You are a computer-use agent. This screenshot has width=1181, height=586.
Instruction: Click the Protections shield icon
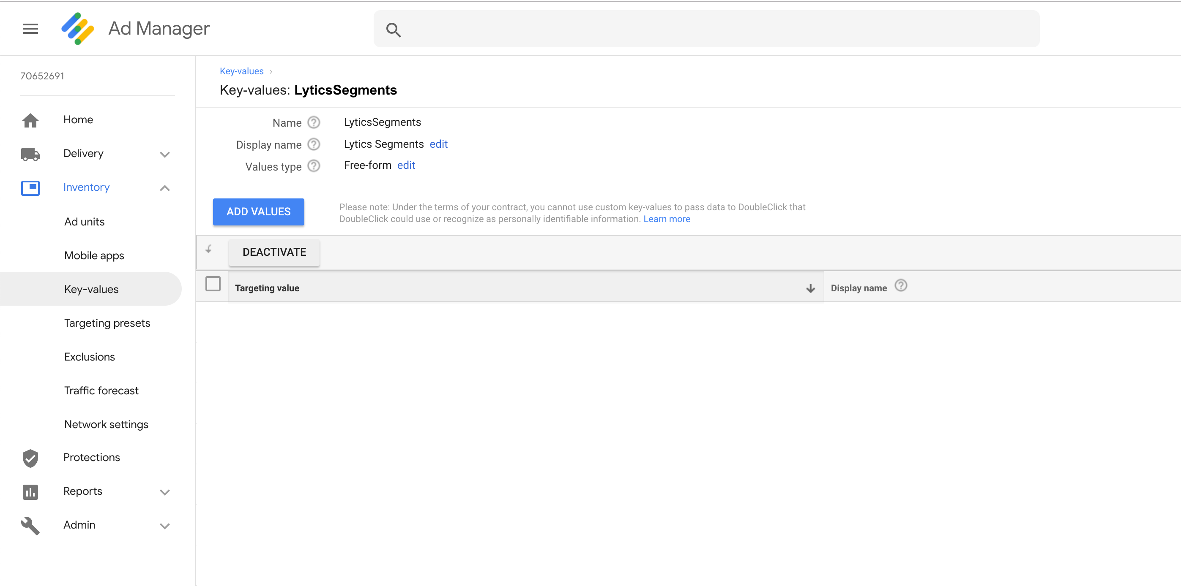(x=30, y=458)
